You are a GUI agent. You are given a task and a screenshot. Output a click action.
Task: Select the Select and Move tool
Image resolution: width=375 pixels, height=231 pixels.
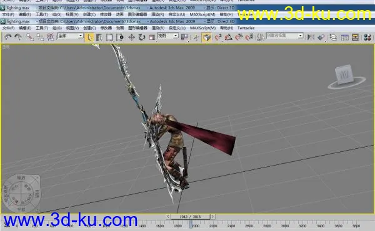[131, 37]
